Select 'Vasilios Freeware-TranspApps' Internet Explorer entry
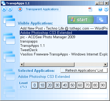The height and width of the screenshot is (101, 110). pyautogui.click(x=64, y=54)
